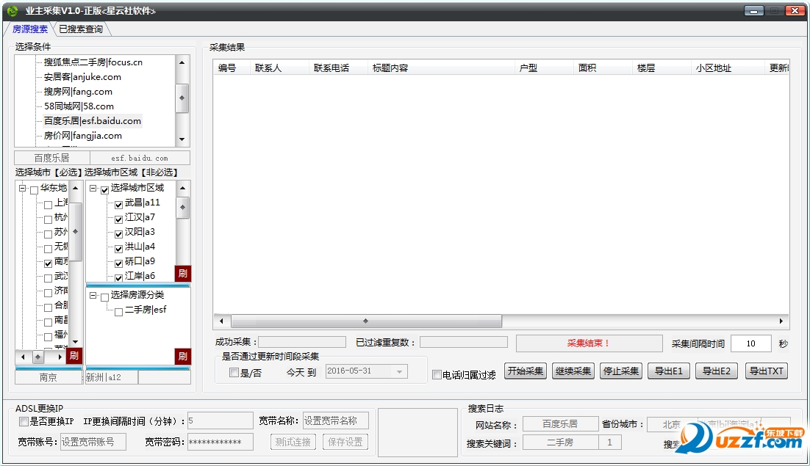Click the 停止采集 button
810x466 pixels.
point(621,371)
